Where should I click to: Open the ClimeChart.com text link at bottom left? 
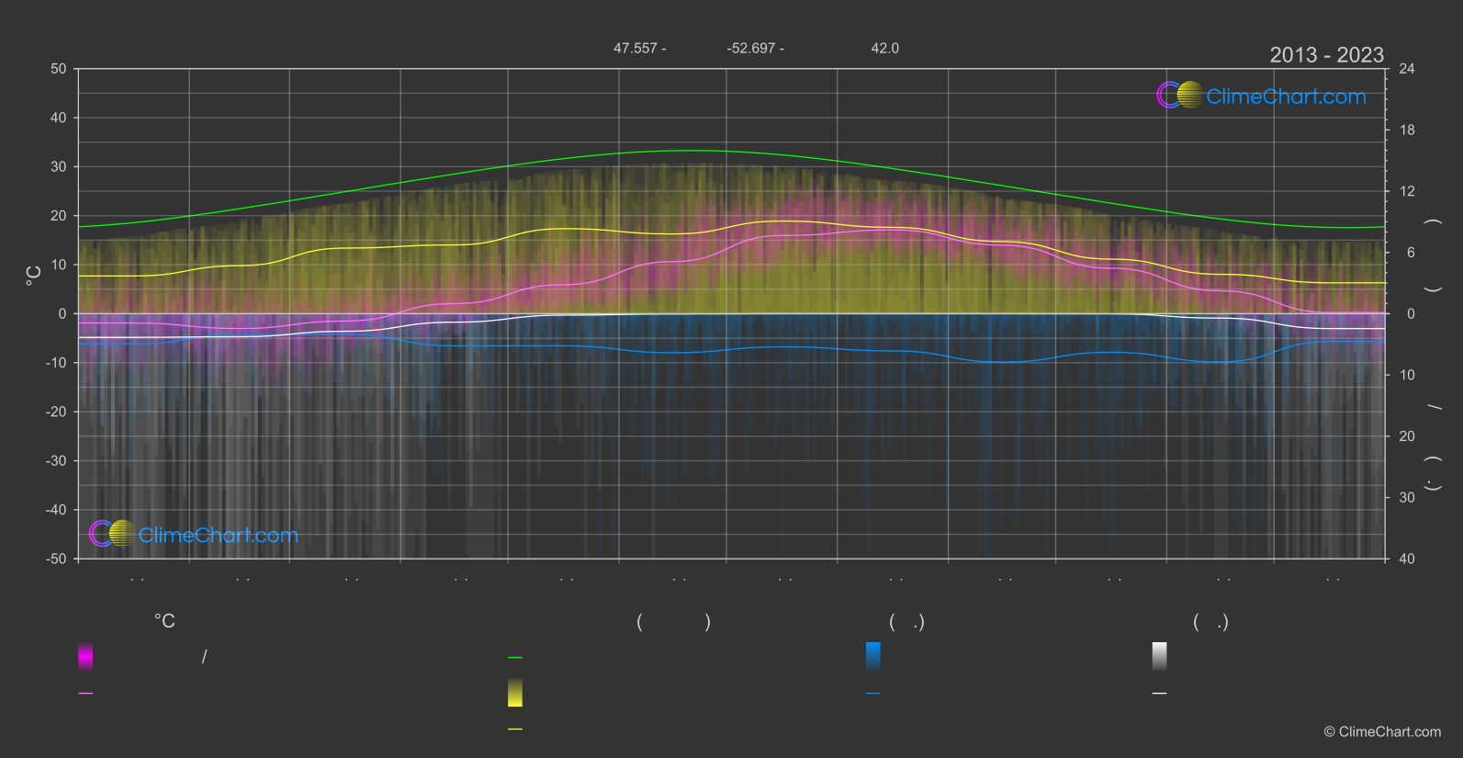(219, 535)
